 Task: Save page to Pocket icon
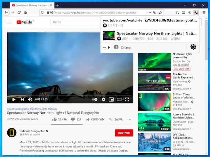(x=155, y=12)
